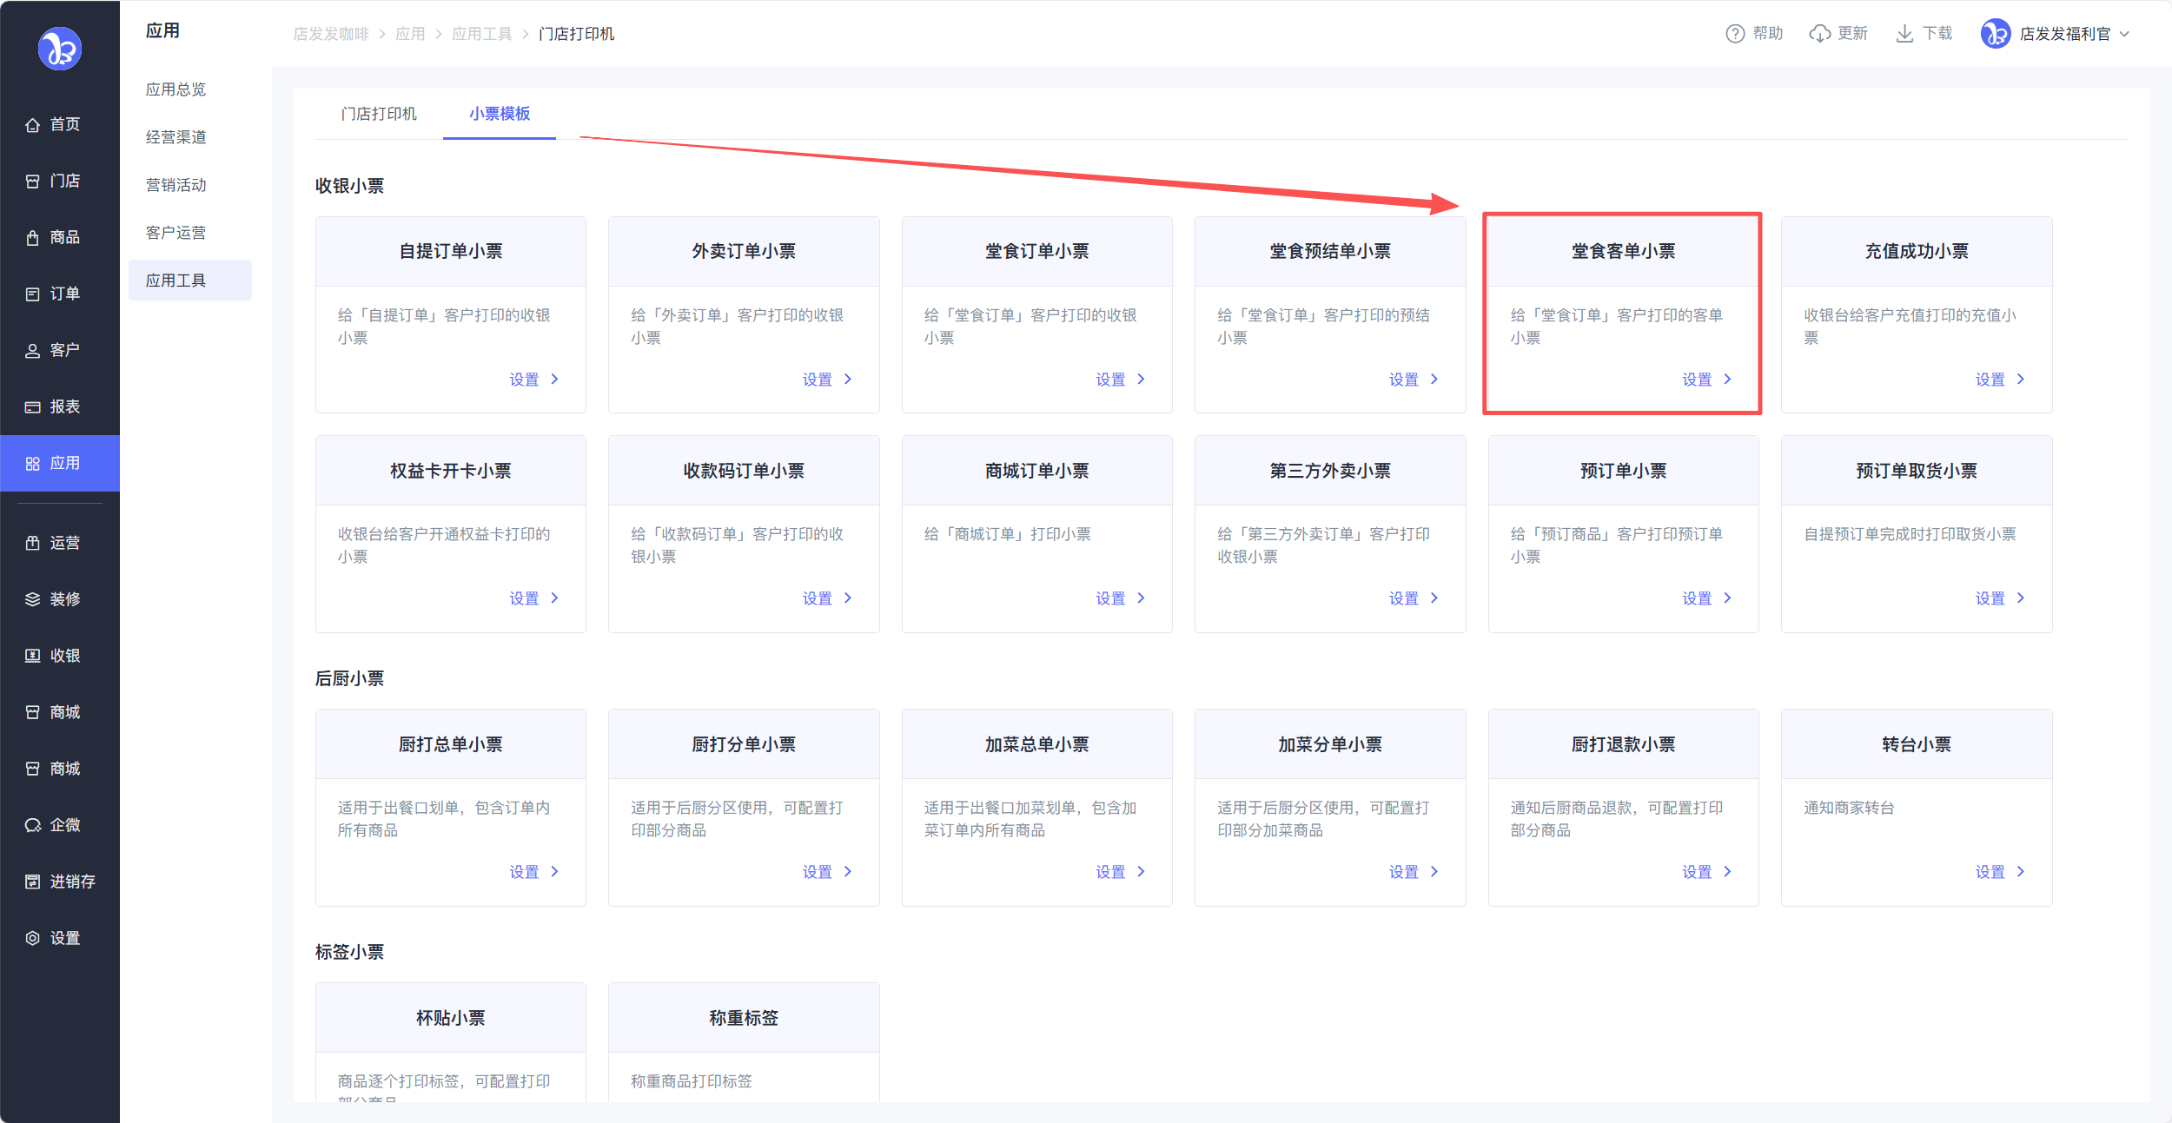The height and width of the screenshot is (1123, 2172).
Task: Open the 报表 reports icon
Action: point(32,407)
